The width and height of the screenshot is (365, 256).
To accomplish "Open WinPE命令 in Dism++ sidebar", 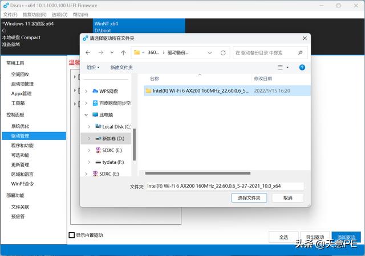I will 22,184.
